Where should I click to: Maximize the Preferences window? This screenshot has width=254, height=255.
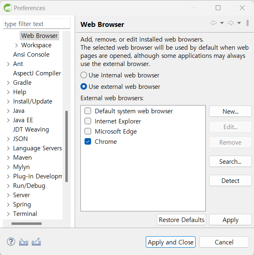pos(218,8)
